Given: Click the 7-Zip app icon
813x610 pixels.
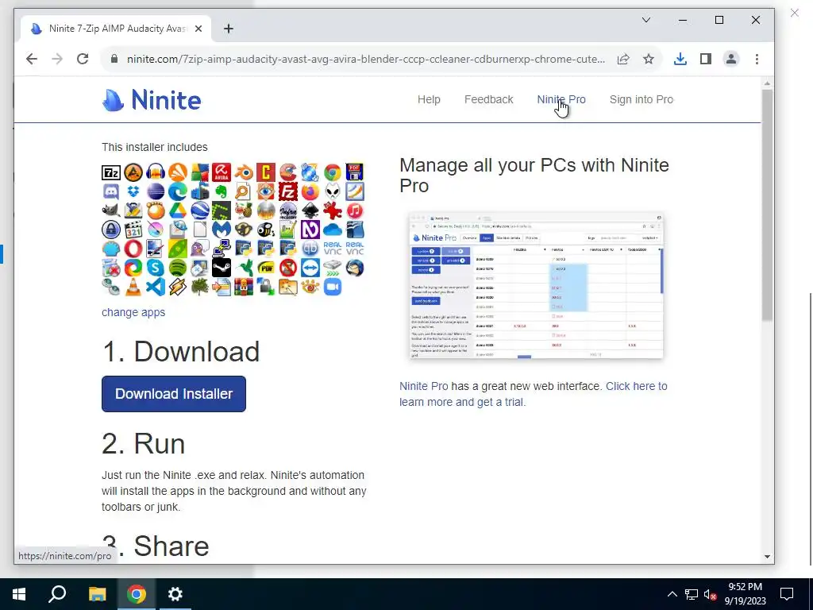Looking at the screenshot, I should (x=111, y=172).
